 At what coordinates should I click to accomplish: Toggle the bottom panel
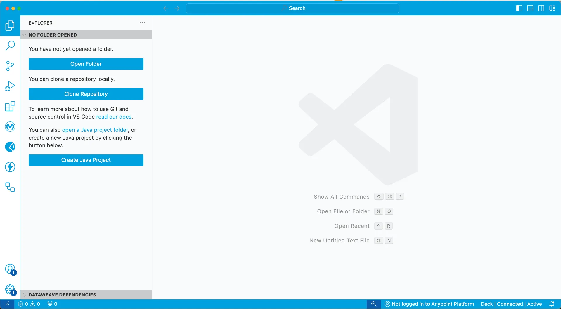pos(530,8)
